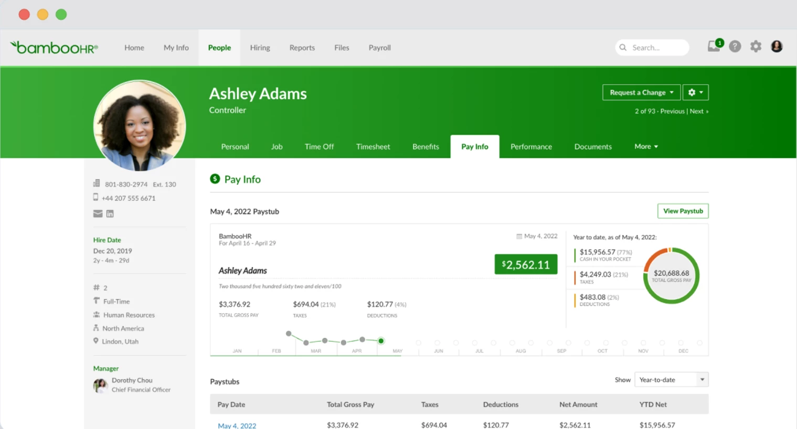Click the Net Amount column header
Image resolution: width=797 pixels, height=429 pixels.
pyautogui.click(x=578, y=404)
